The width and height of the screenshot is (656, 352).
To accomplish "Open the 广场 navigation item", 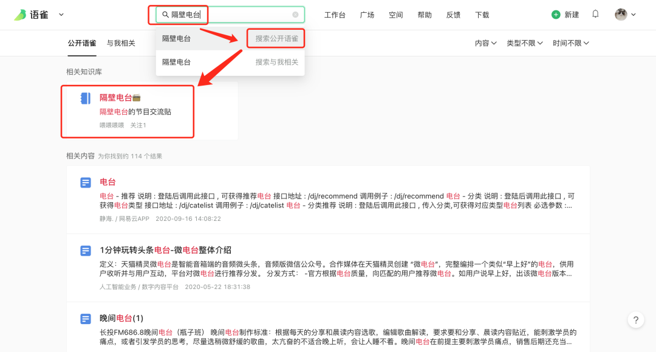I will point(367,15).
